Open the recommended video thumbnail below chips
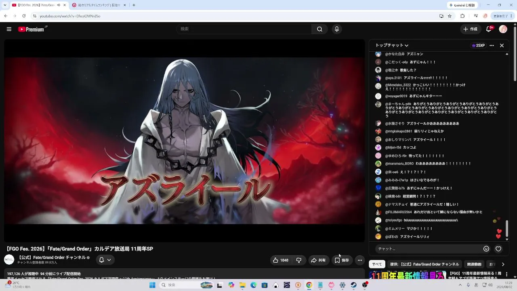This screenshot has width=517, height=291. tap(408, 276)
